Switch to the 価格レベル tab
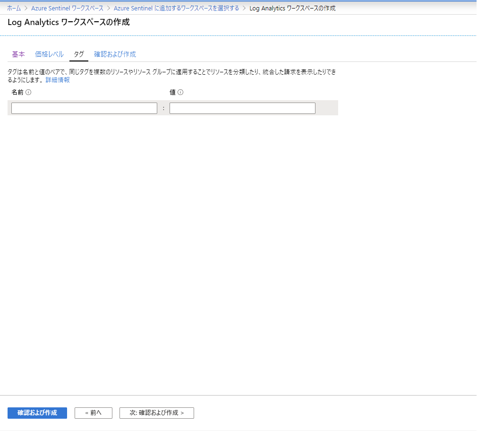 pos(49,54)
